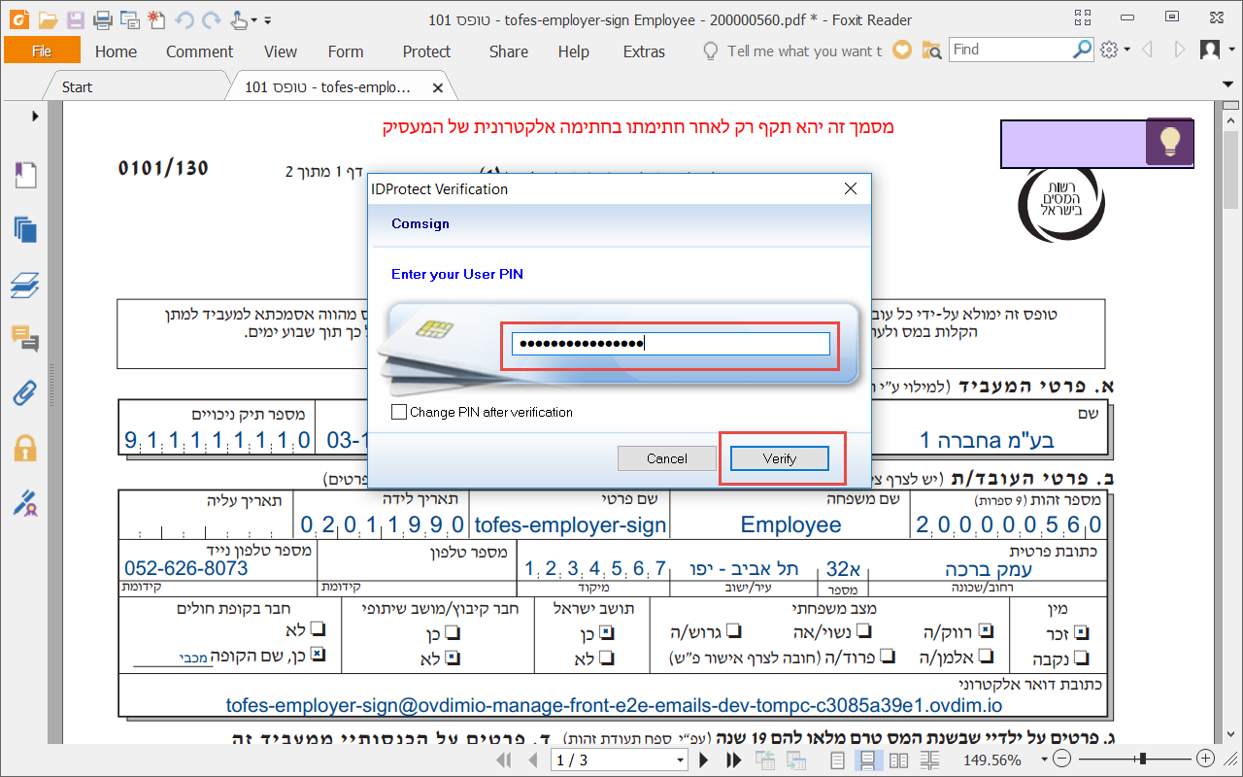Open the Extras ribbon tab
This screenshot has width=1243, height=777.
coord(644,51)
